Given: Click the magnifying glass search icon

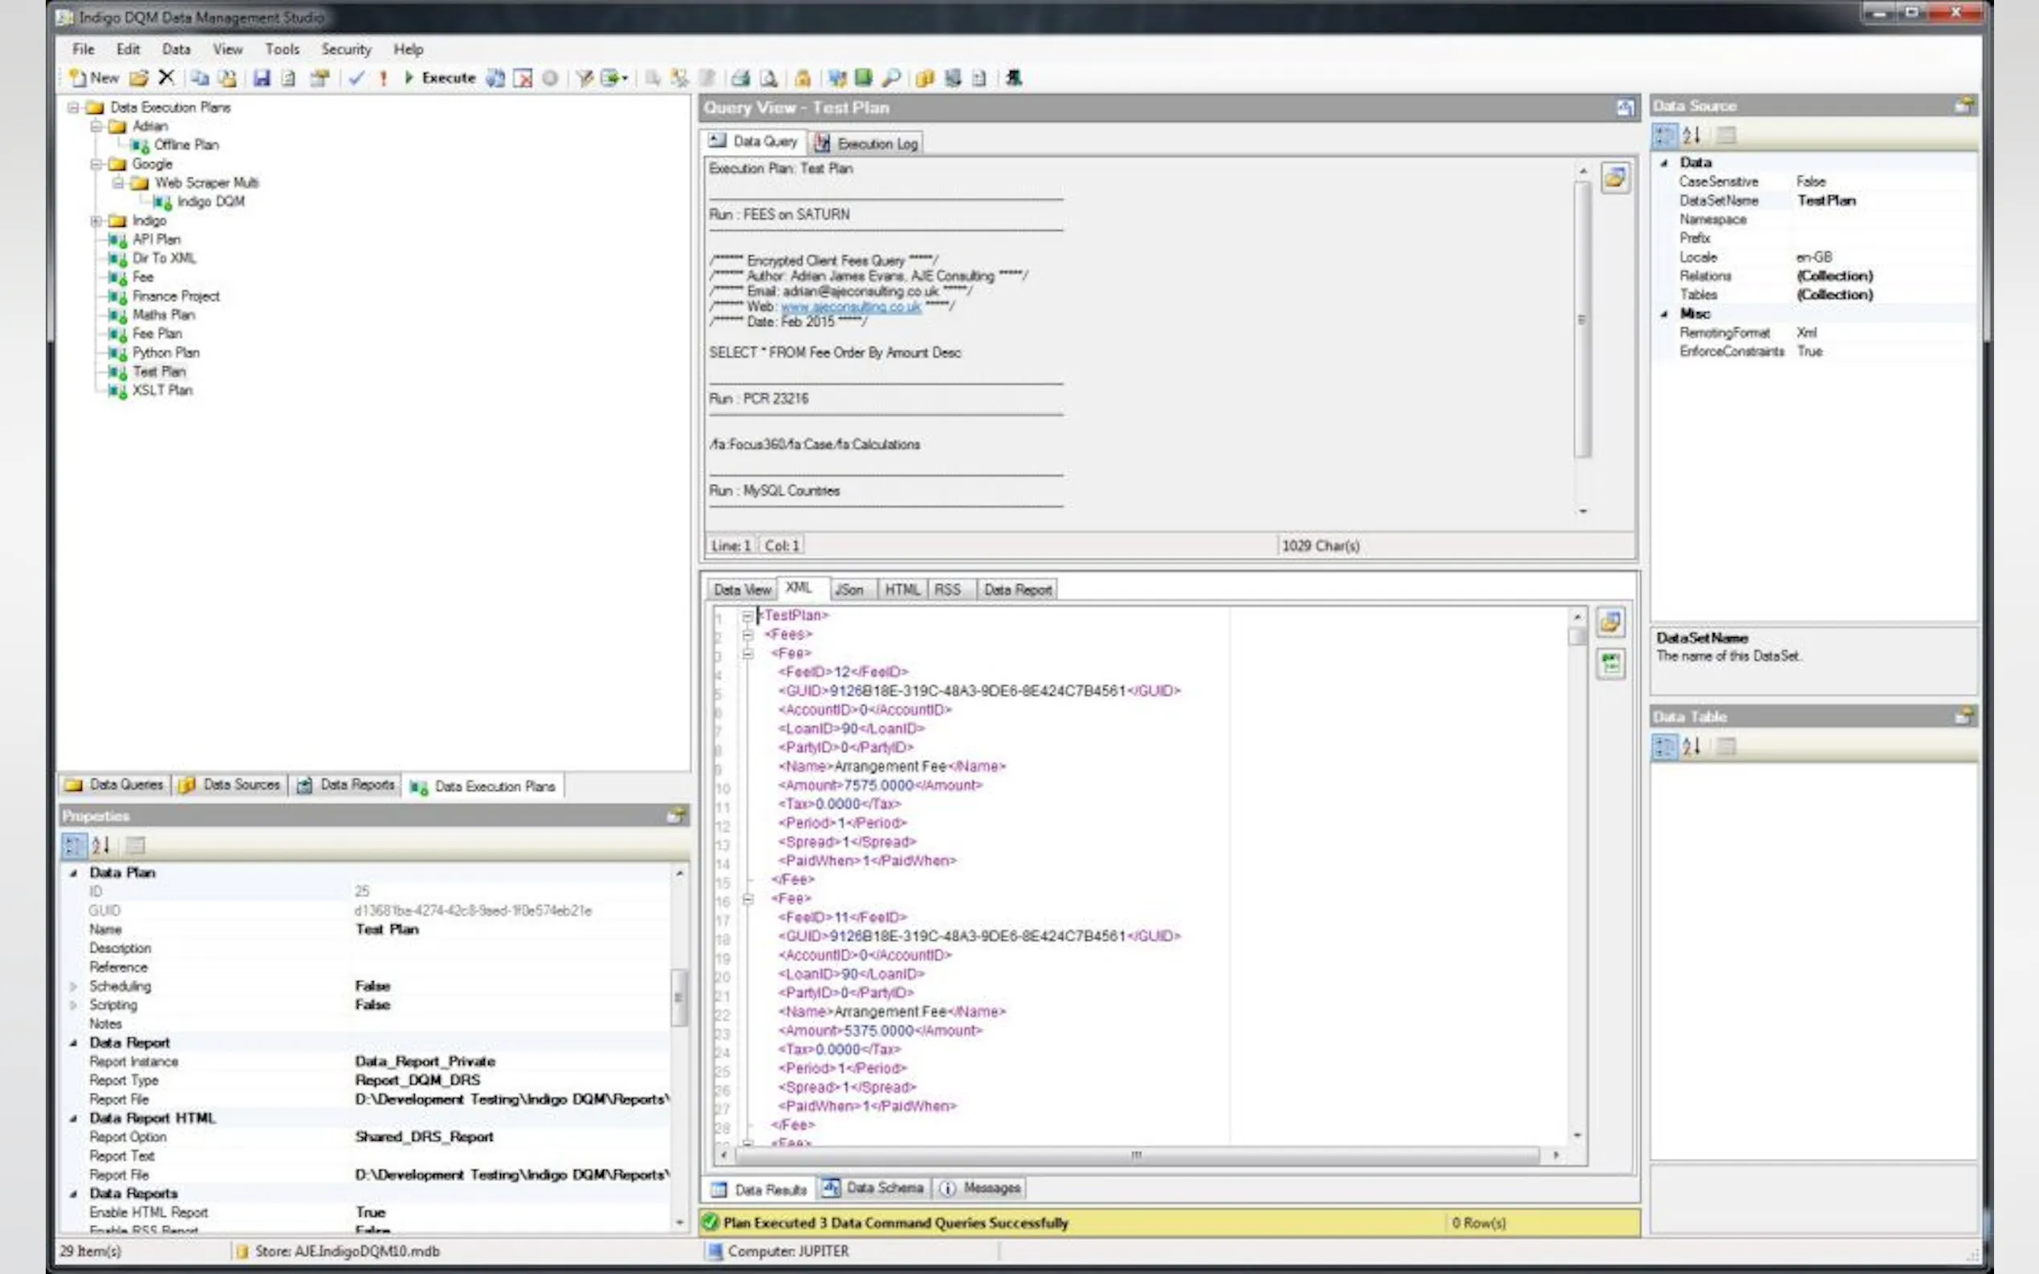Looking at the screenshot, I should click(x=891, y=78).
